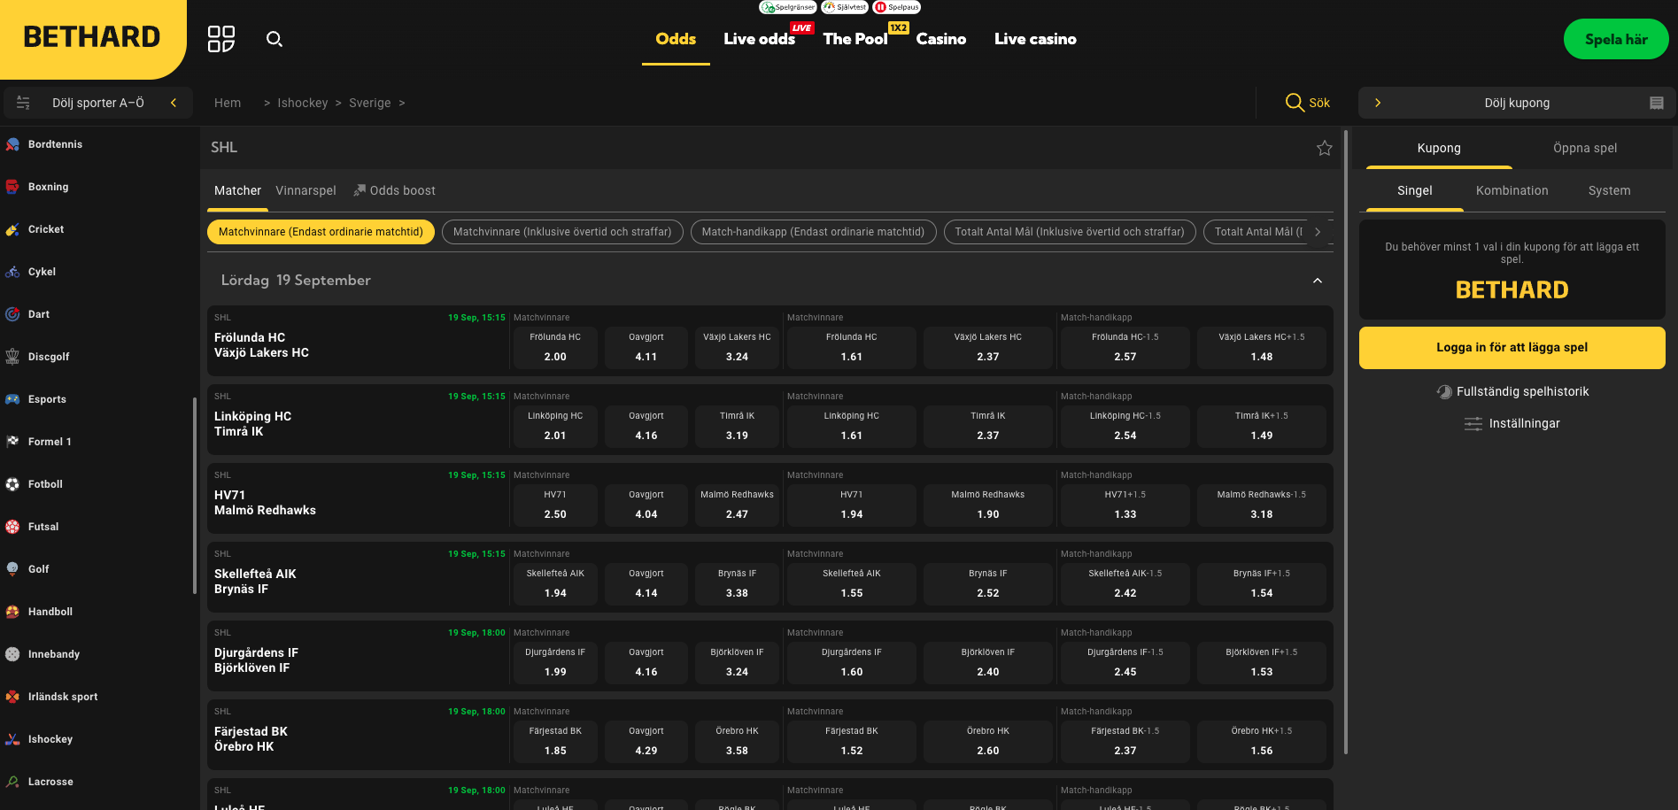Click the Sök search button
This screenshot has width=1678, height=810.
click(1307, 103)
